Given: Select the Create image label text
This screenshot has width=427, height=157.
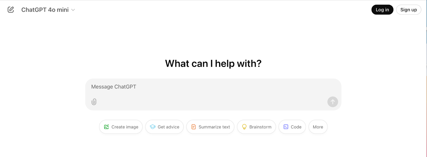Looking at the screenshot, I should point(125,127).
